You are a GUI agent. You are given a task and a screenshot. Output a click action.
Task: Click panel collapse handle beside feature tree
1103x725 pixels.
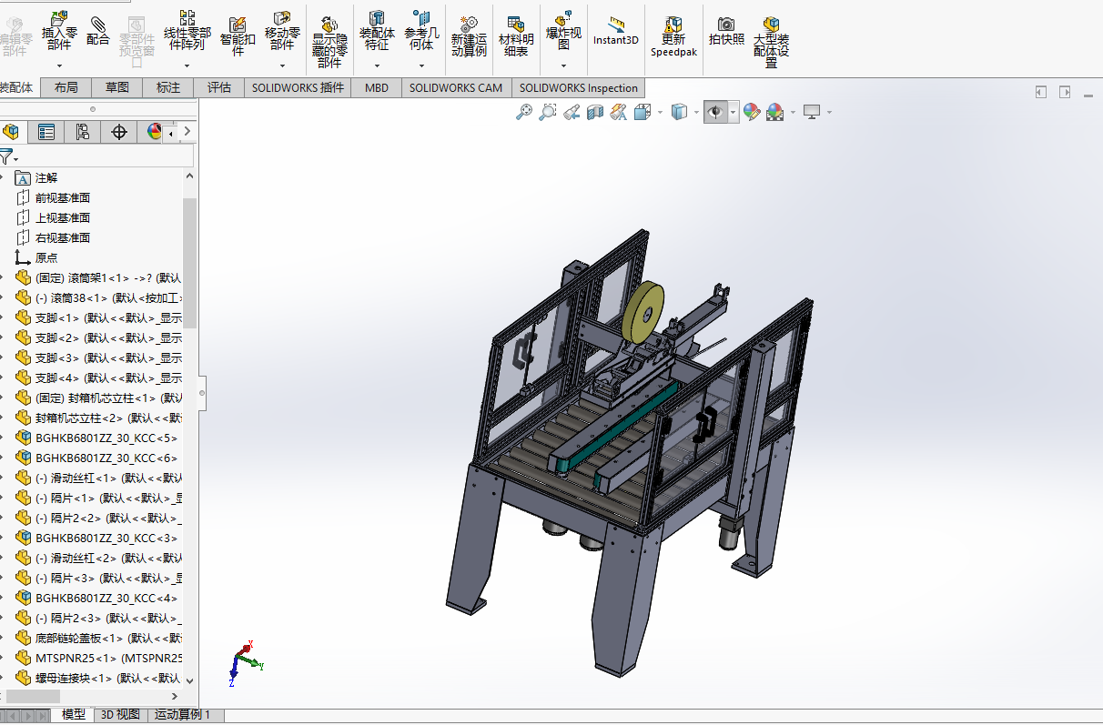coord(202,394)
